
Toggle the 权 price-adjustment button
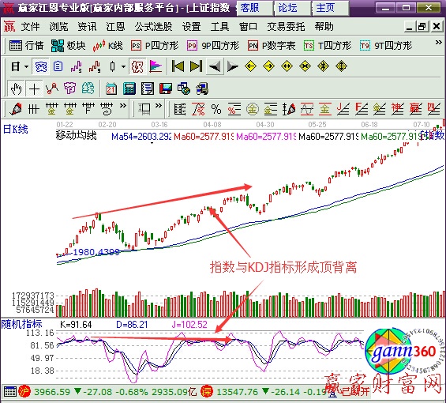(x=137, y=66)
